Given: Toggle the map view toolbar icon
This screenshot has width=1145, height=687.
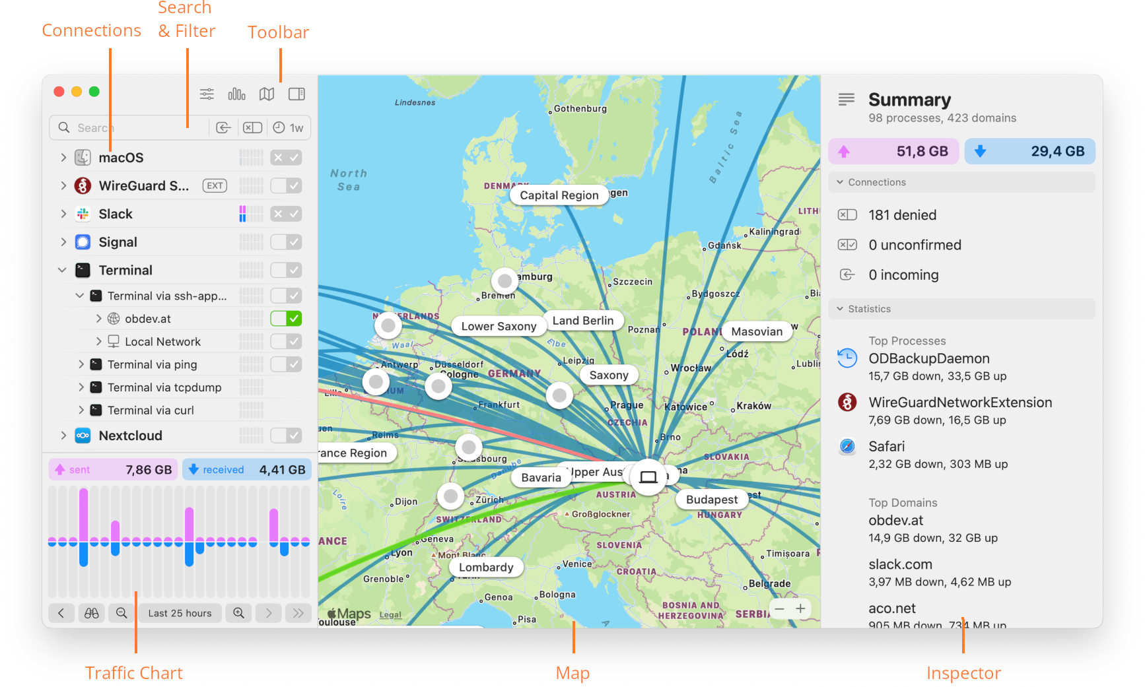Looking at the screenshot, I should click(x=267, y=94).
